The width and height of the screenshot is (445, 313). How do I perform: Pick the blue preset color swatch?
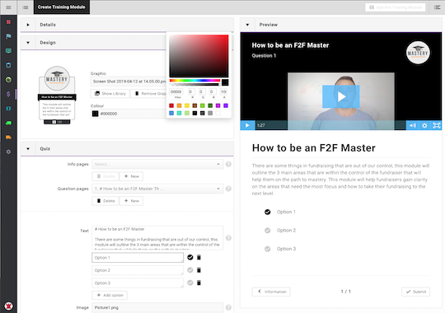point(171,113)
